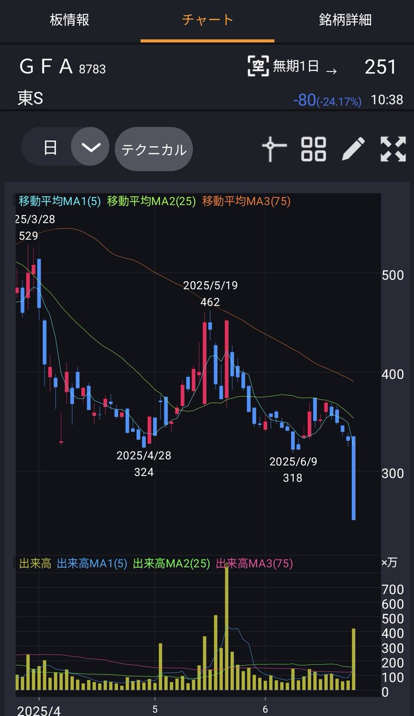Image resolution: width=414 pixels, height=716 pixels.
Task: Click the 318 low price label
Action: point(292,478)
